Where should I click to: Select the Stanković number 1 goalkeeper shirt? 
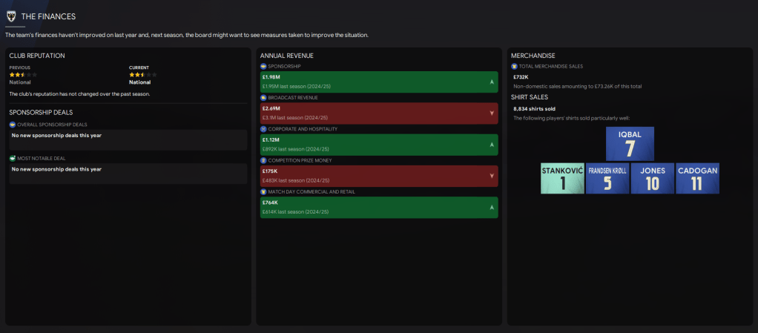(562, 179)
